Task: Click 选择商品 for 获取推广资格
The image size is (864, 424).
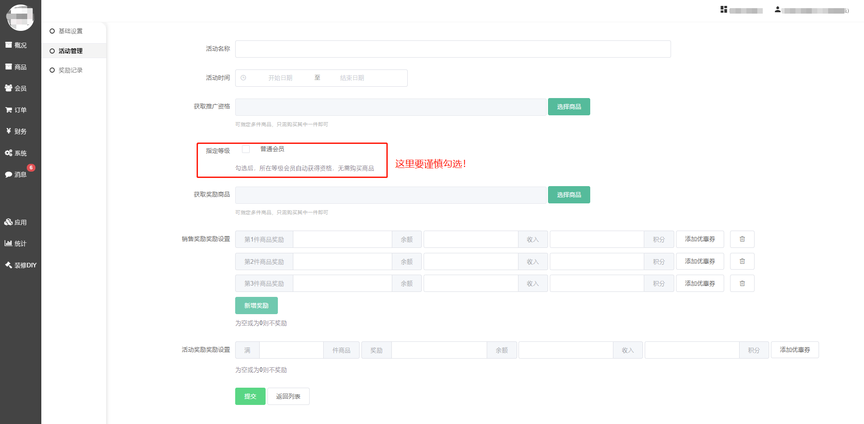Action: [568, 107]
